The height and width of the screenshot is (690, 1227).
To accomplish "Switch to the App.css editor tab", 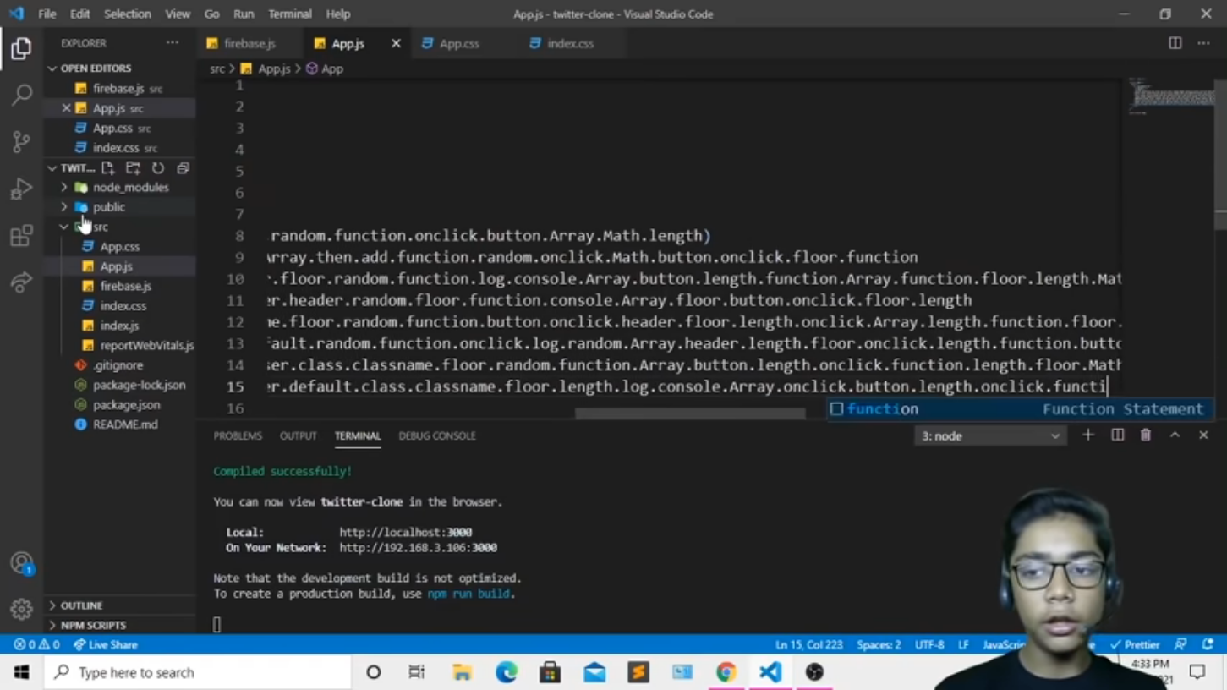I will pyautogui.click(x=459, y=43).
